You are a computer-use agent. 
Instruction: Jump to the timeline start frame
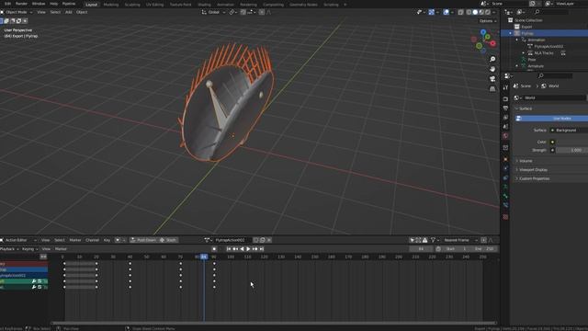click(x=229, y=249)
